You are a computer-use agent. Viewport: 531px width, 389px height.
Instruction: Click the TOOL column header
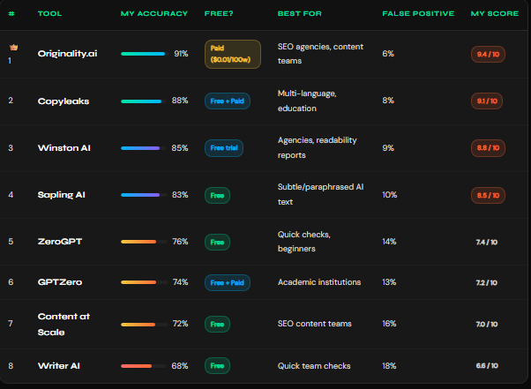[49, 13]
